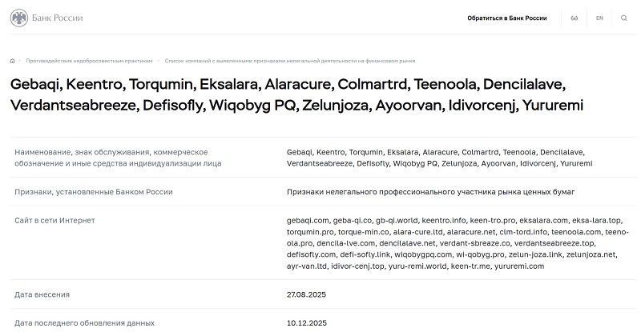641x332 pixels.
Task: Switch the site language to EN
Action: point(599,18)
